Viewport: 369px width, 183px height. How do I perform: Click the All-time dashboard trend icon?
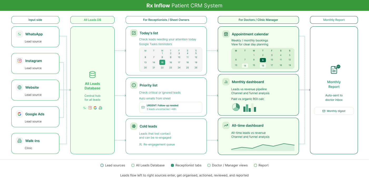226,125
